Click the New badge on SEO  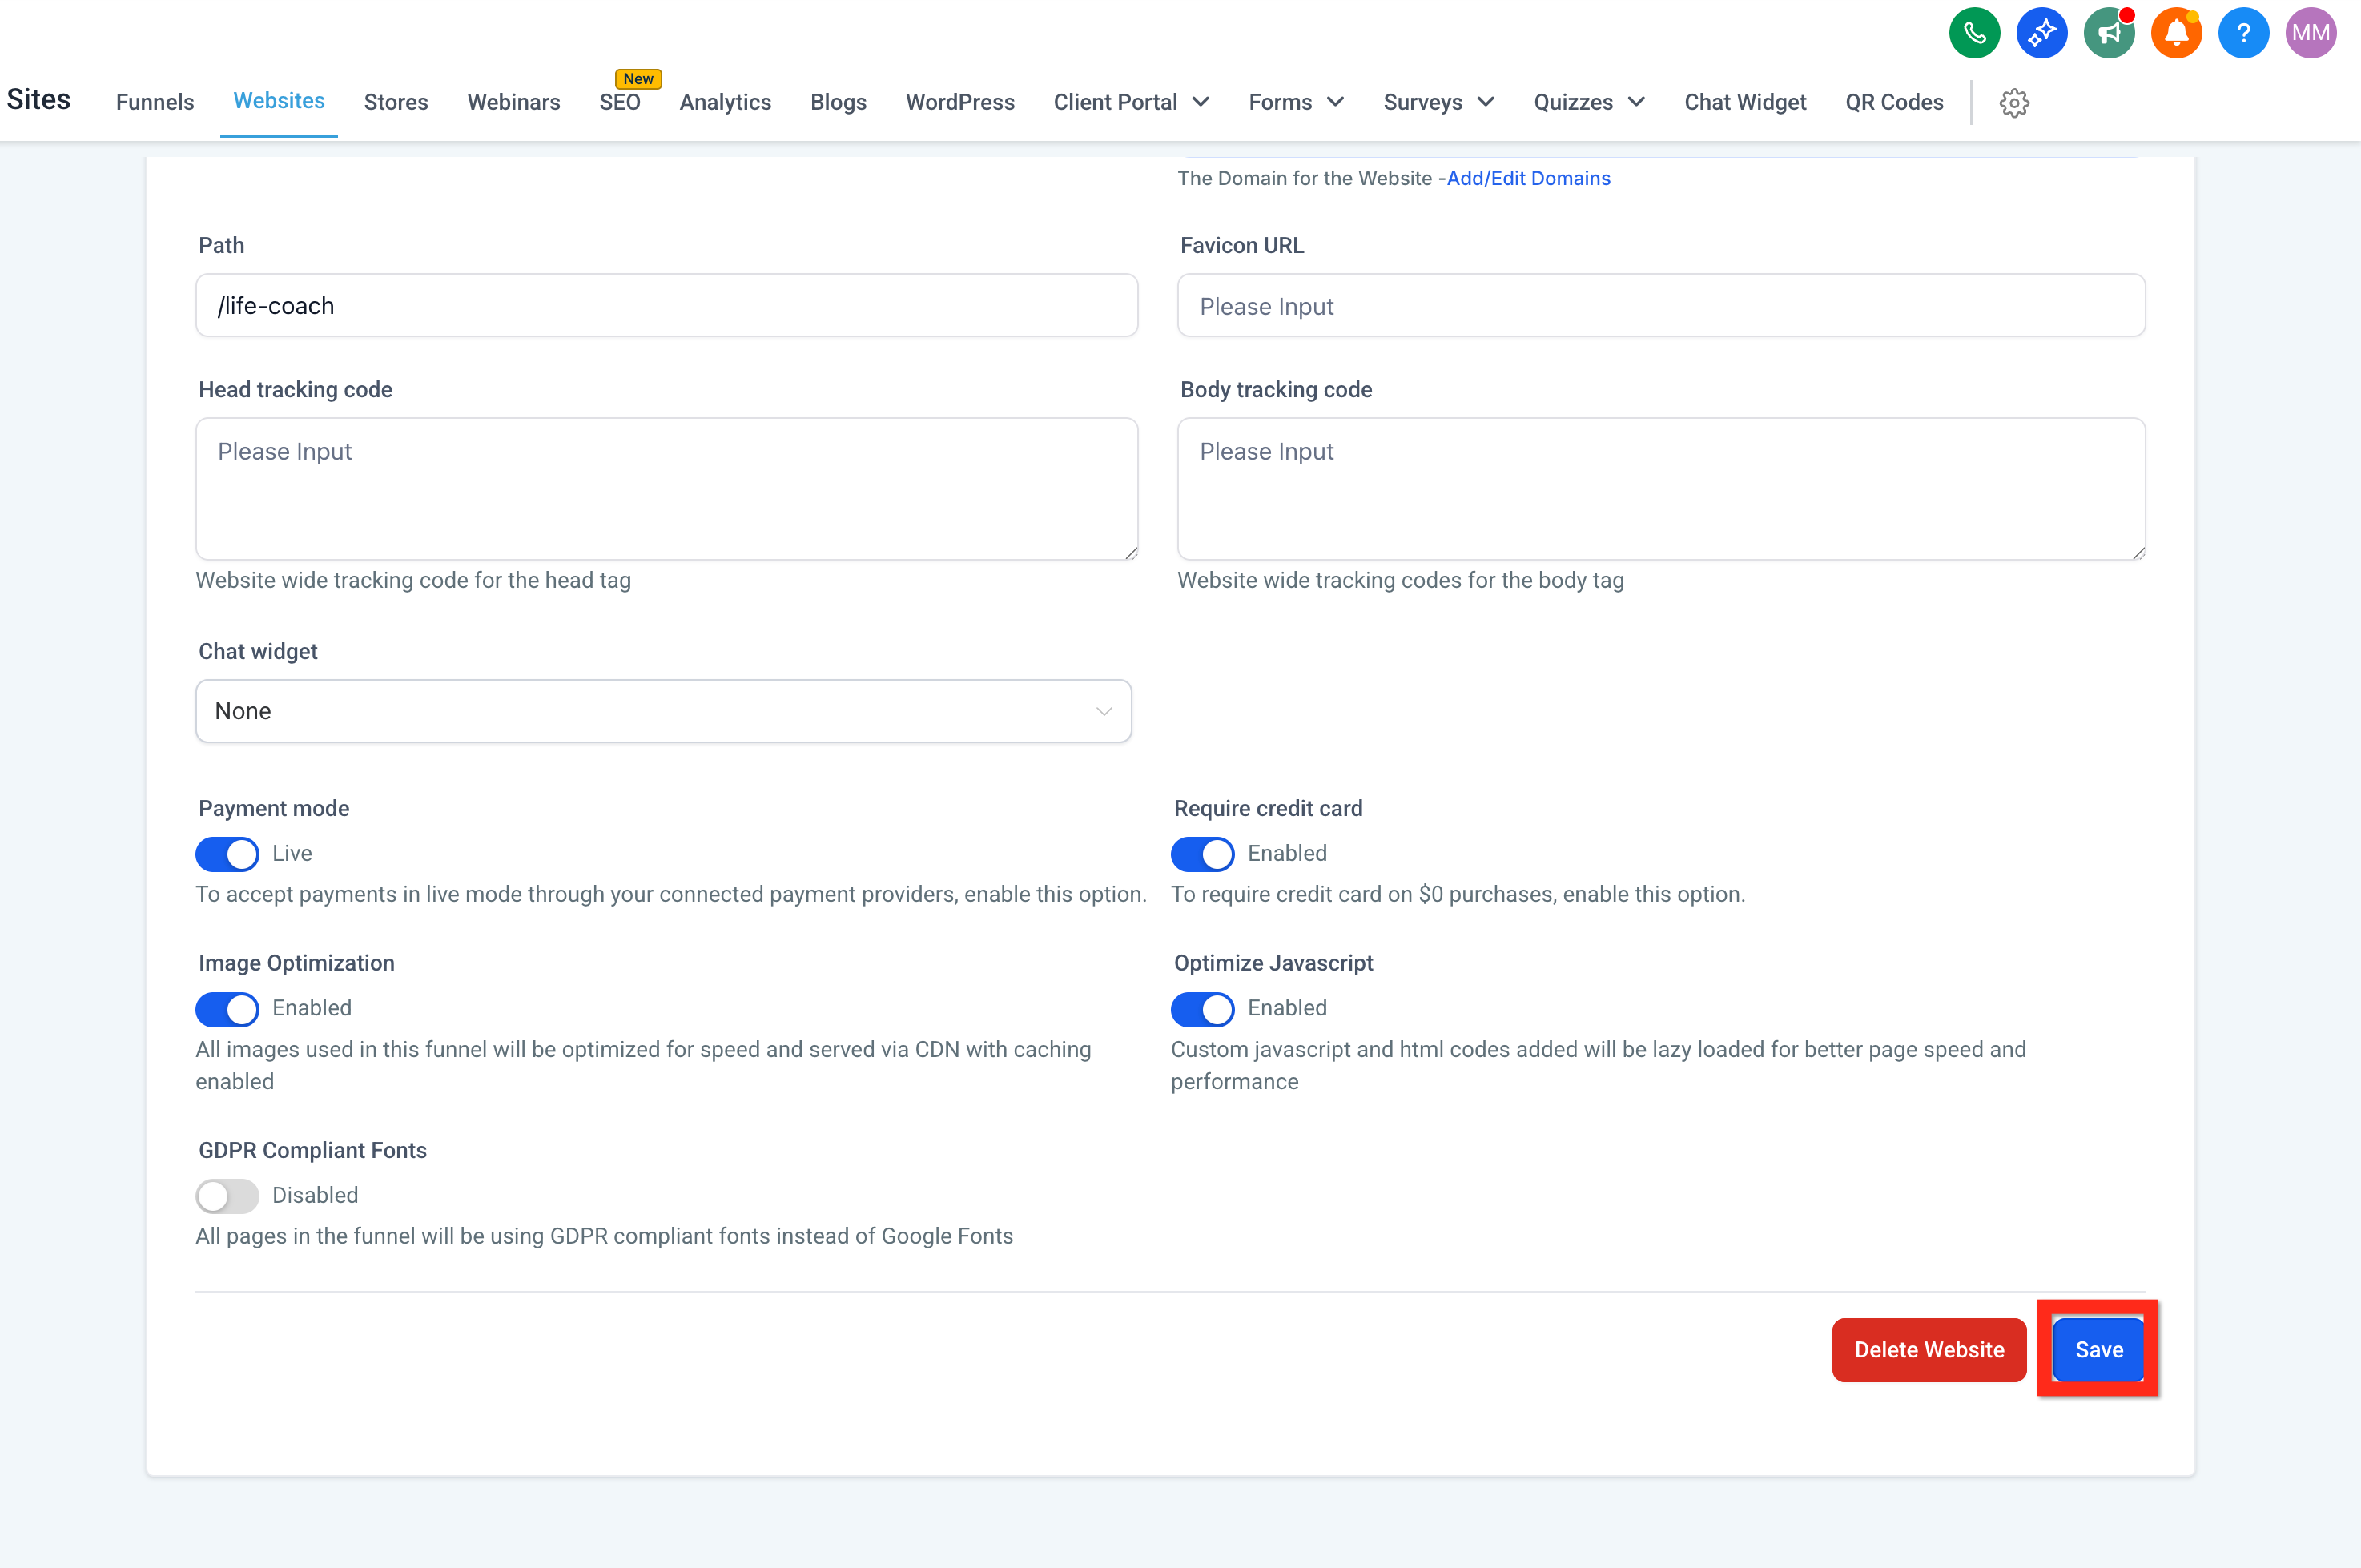click(638, 78)
